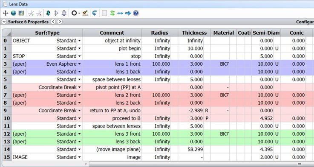Click the black four-arrow move icon
314x167 pixels.
pos(6,14)
